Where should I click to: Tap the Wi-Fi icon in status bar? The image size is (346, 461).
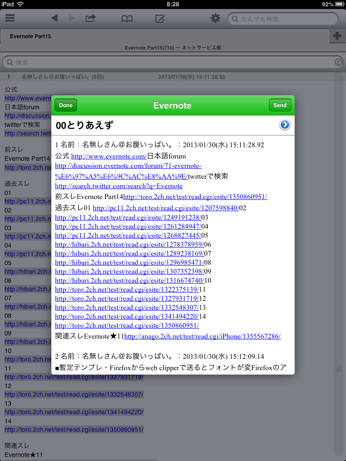coord(20,4)
